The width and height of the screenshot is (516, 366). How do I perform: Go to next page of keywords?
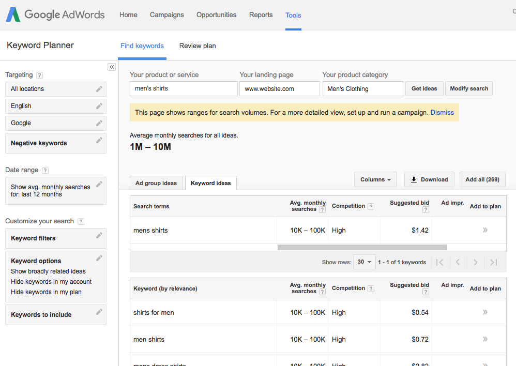[475, 262]
